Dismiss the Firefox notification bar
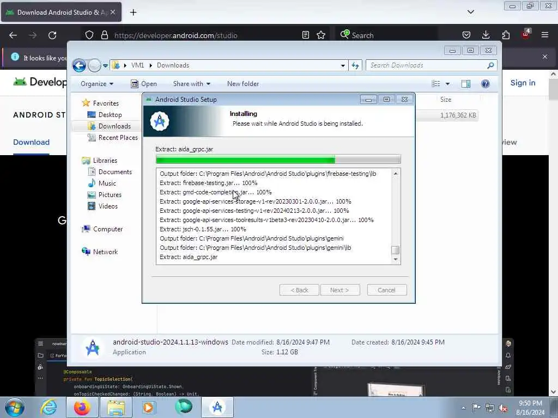Image resolution: width=558 pixels, height=418 pixels. [545, 57]
